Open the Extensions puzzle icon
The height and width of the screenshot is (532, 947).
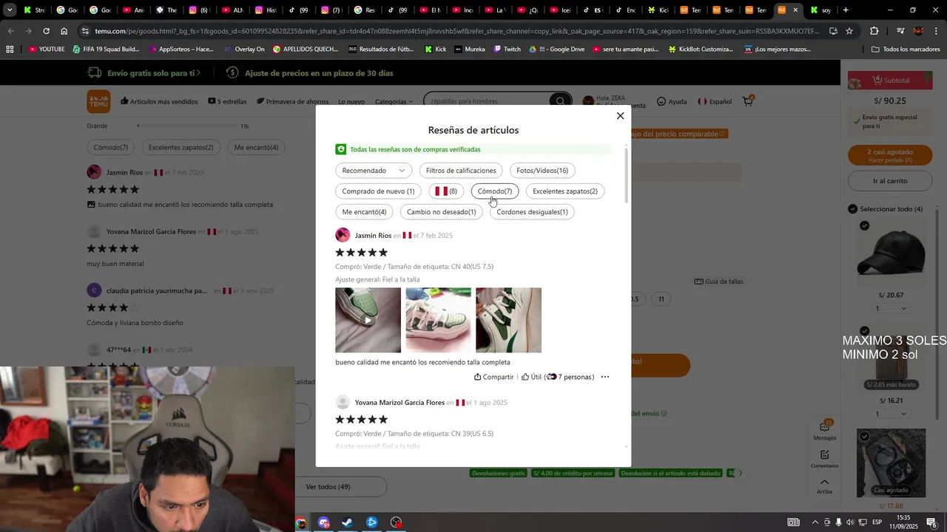coord(874,31)
